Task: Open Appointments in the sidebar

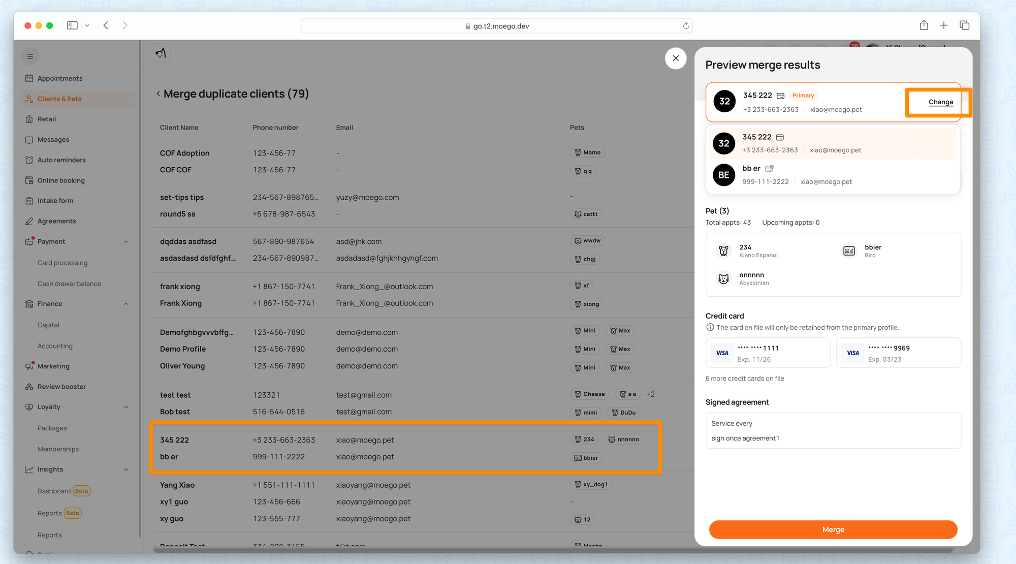Action: coord(59,78)
